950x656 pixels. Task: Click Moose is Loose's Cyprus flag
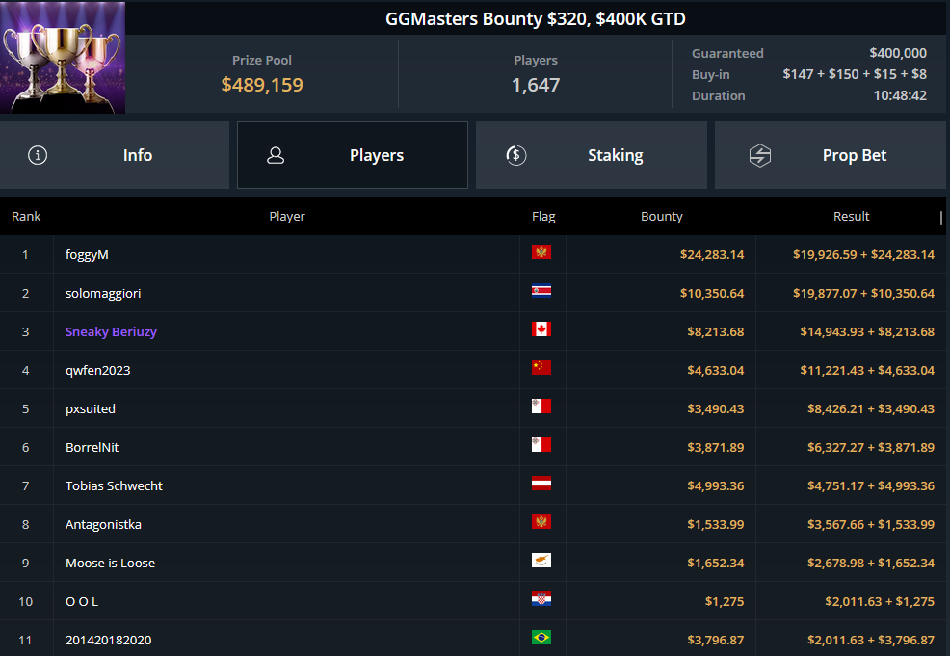coord(541,561)
